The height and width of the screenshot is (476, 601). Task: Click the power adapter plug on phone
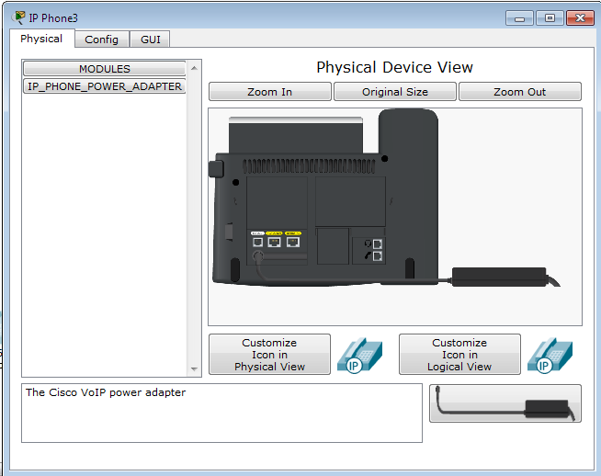pyautogui.click(x=259, y=255)
